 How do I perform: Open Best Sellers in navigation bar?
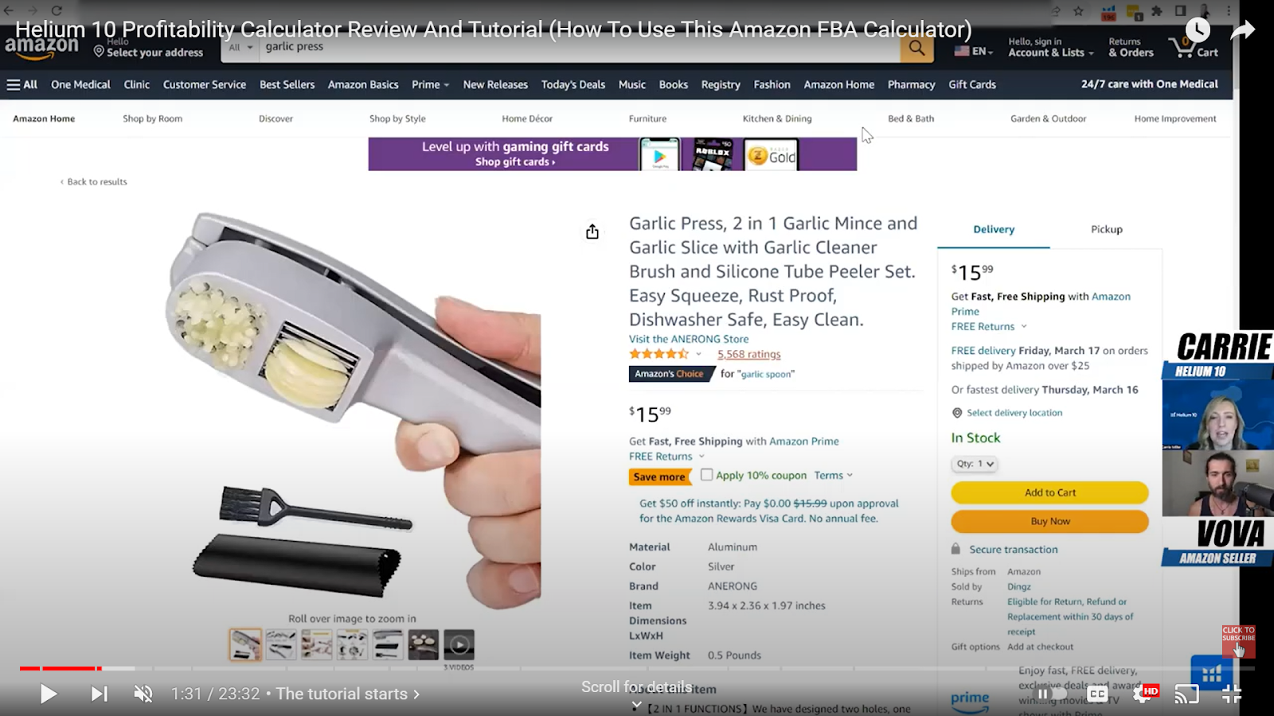pos(287,84)
